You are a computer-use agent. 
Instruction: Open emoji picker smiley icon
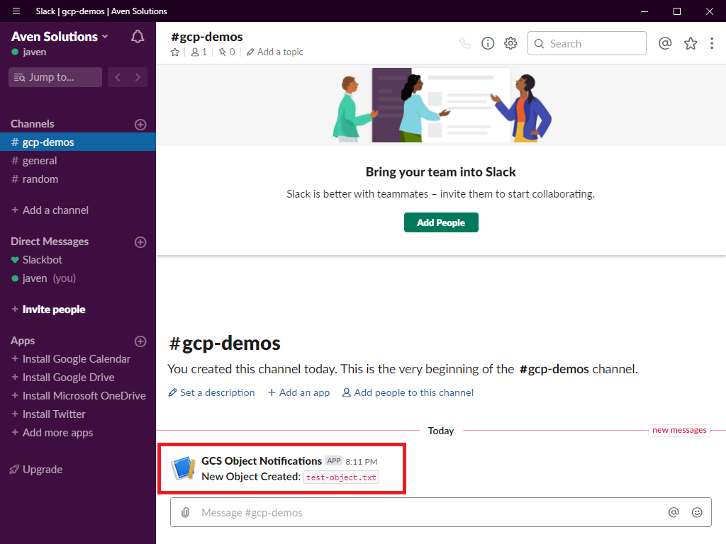tap(697, 512)
